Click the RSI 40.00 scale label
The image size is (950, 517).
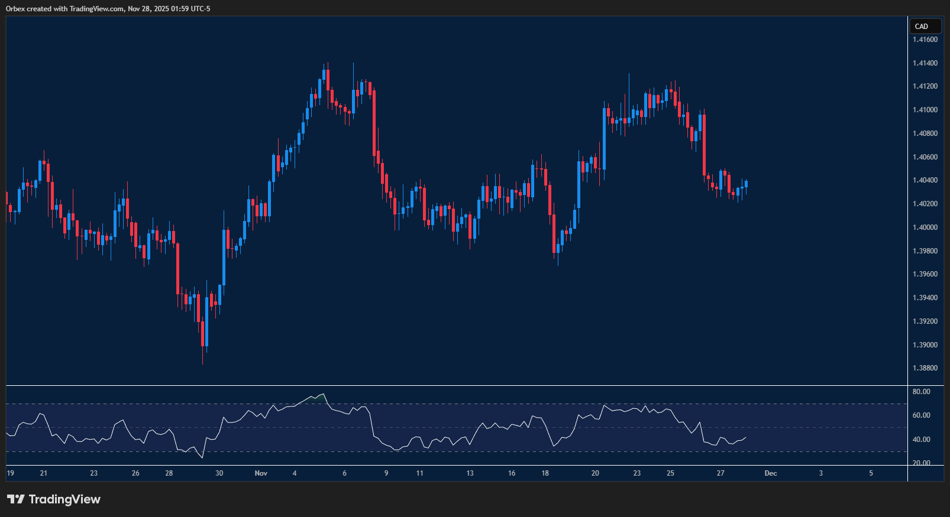pyautogui.click(x=921, y=440)
